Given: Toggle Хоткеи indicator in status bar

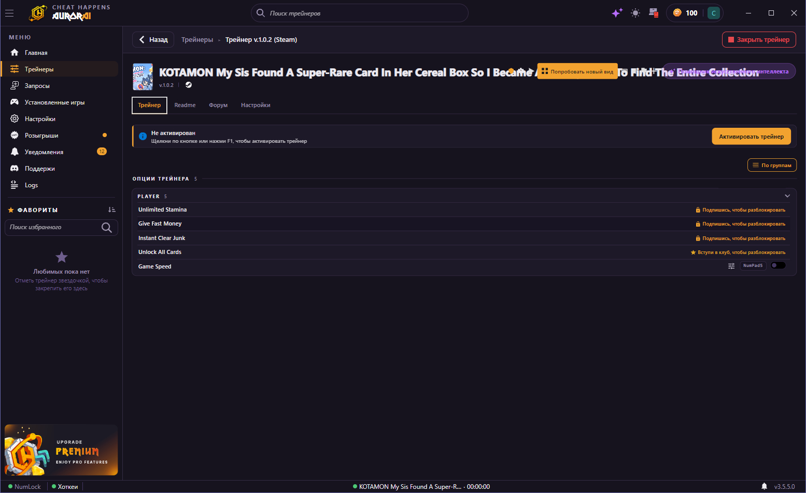Looking at the screenshot, I should coord(65,487).
